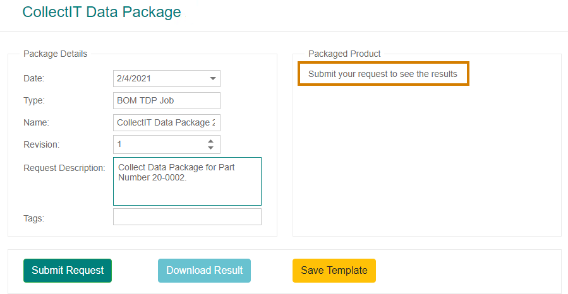Click the Save Template button
The height and width of the screenshot is (294, 568).
click(334, 271)
